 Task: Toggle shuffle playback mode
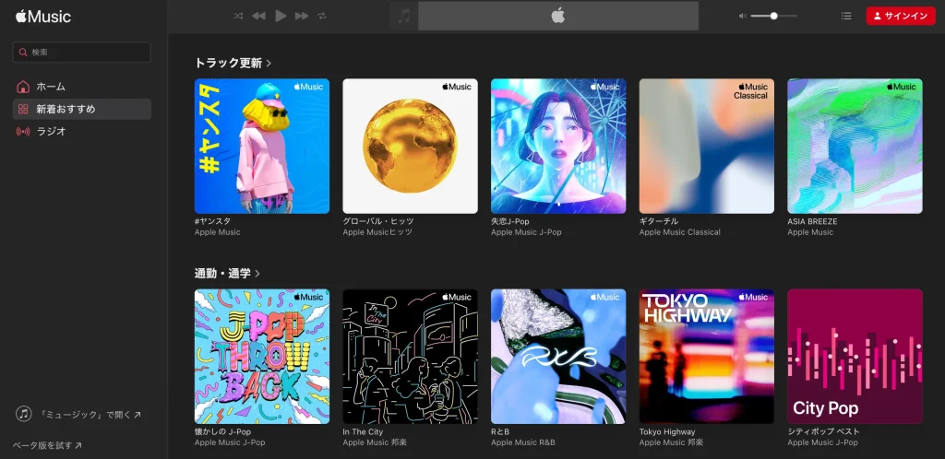238,16
